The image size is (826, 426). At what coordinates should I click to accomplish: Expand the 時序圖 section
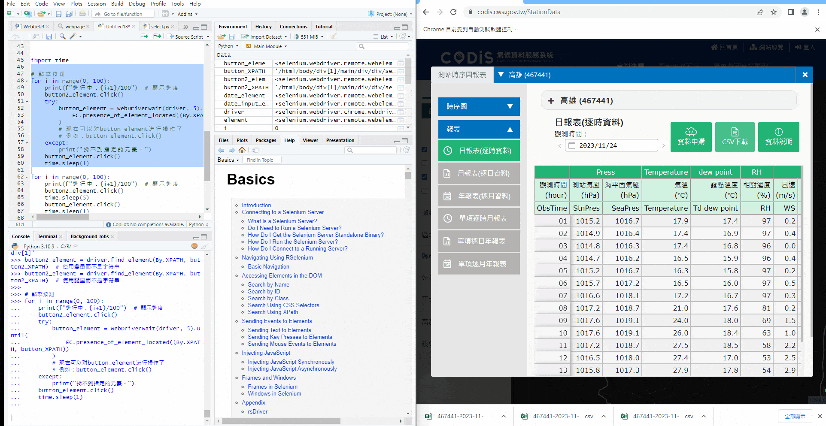click(x=479, y=106)
